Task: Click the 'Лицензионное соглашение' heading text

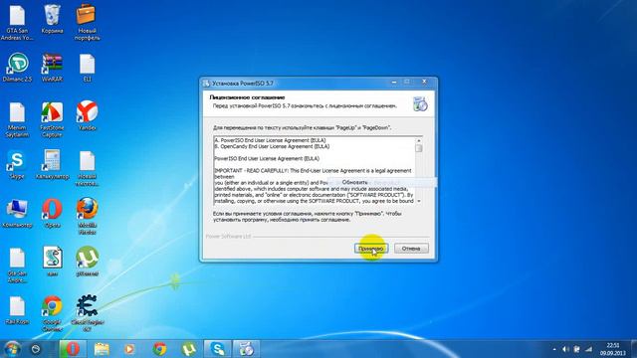Action: click(x=247, y=97)
